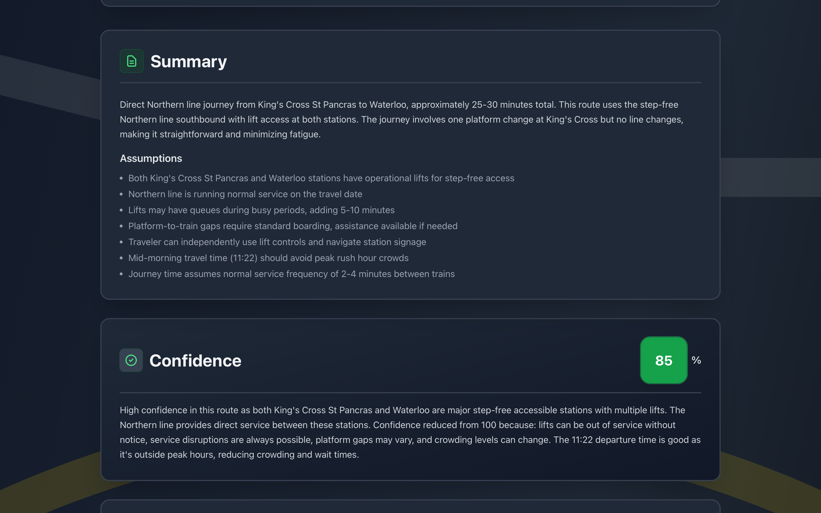Click the Confidence heading
Screen dimensions: 821x513
pyautogui.click(x=195, y=360)
